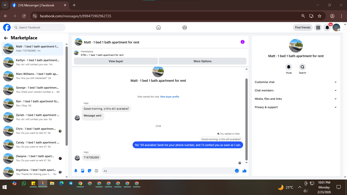347x195 pixels.
Task: Expand Customise chat section
Action: pyautogui.click(x=296, y=82)
